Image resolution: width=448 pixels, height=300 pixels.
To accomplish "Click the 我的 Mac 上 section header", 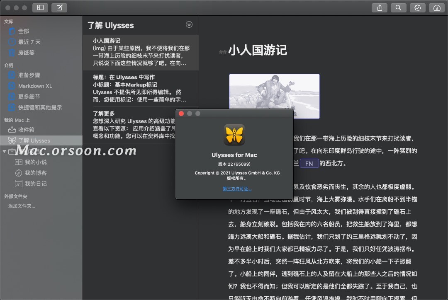I will pyautogui.click(x=17, y=120).
